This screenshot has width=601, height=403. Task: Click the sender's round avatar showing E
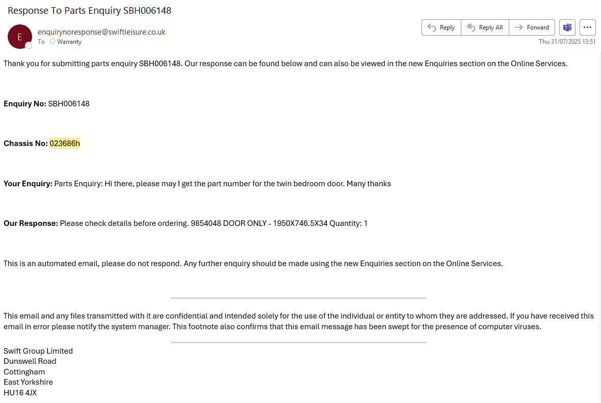pyautogui.click(x=19, y=37)
